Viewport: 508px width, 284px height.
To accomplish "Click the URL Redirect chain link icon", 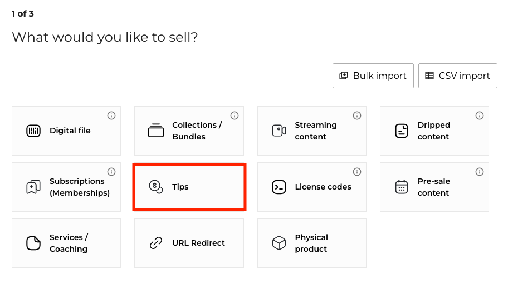I will 155,243.
